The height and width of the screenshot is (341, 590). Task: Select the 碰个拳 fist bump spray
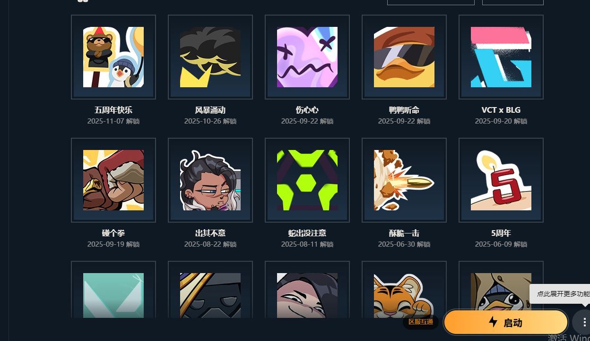[113, 180]
